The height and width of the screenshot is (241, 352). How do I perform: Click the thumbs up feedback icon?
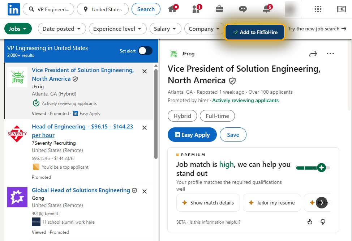coord(310,222)
